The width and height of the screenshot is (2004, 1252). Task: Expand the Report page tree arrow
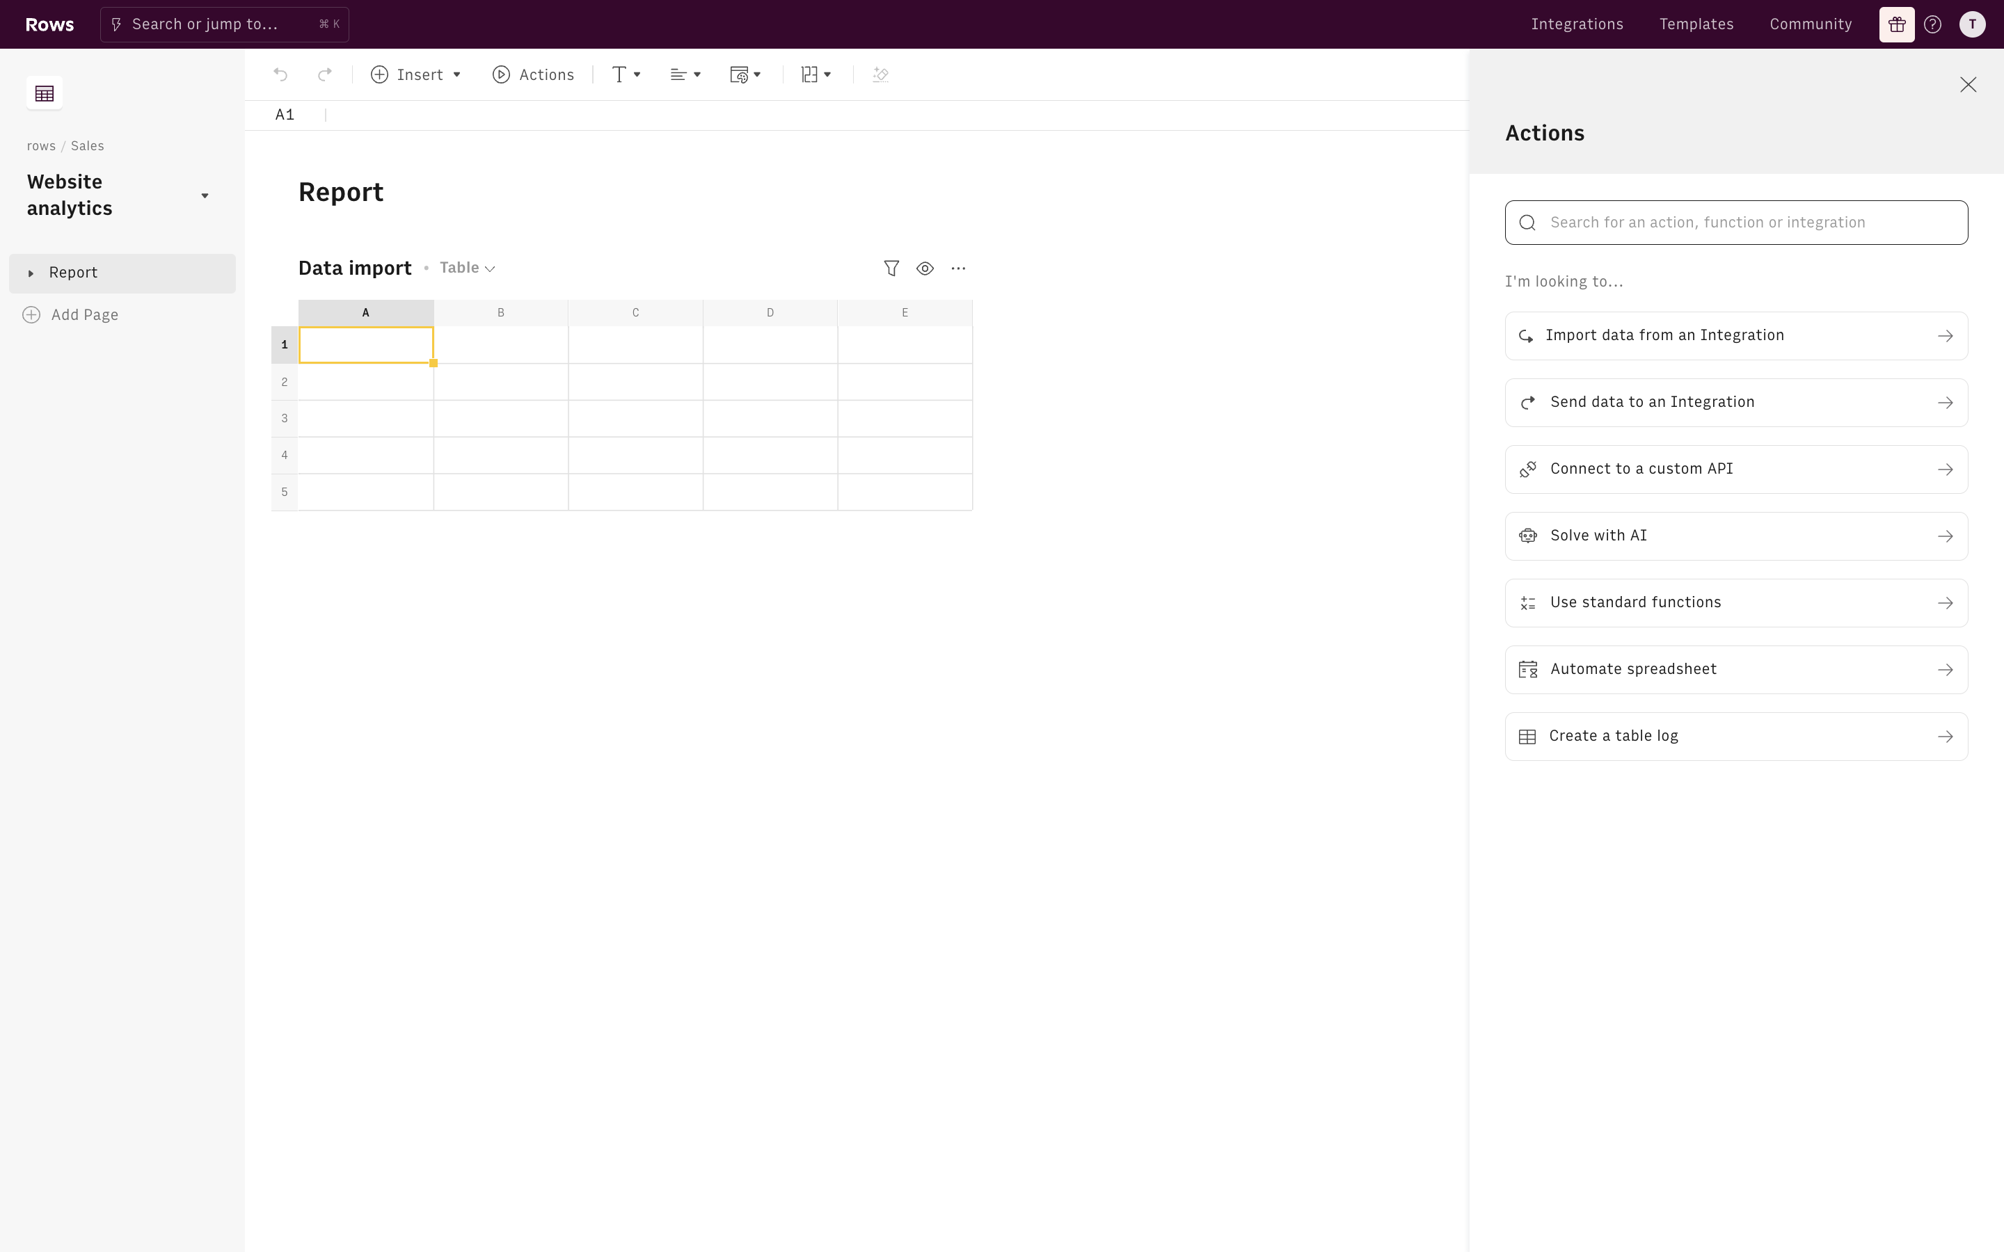tap(31, 273)
